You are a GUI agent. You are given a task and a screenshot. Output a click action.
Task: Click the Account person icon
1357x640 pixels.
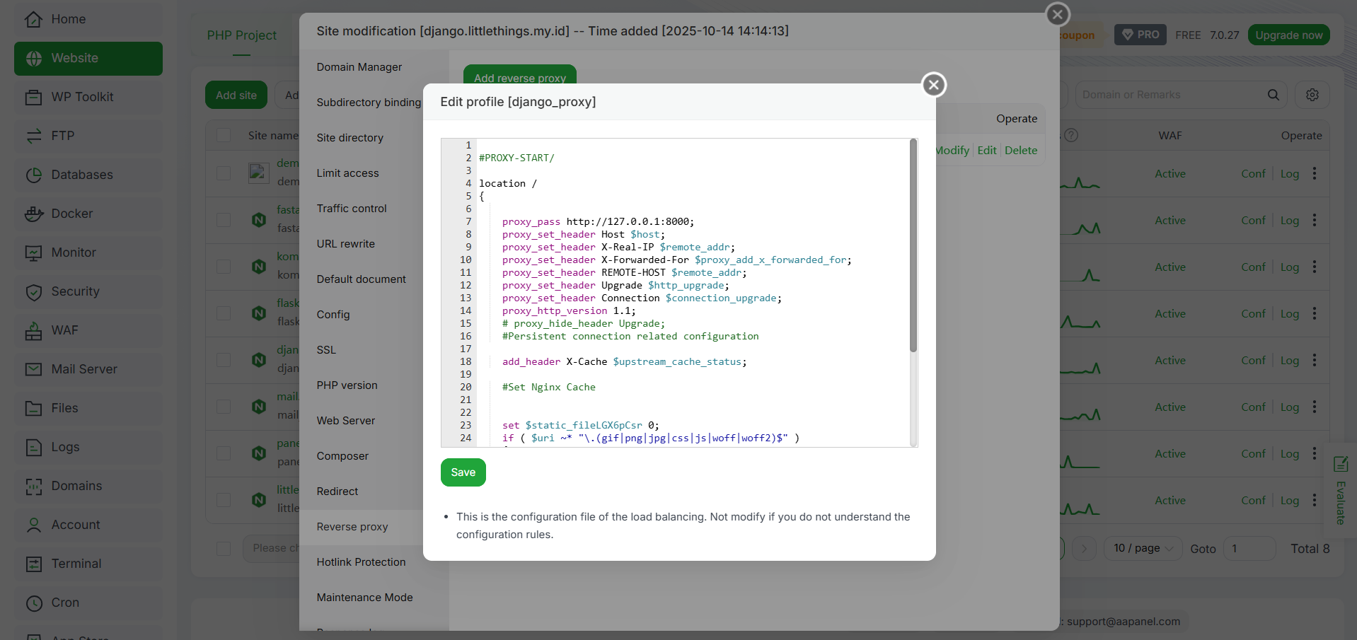[33, 525]
